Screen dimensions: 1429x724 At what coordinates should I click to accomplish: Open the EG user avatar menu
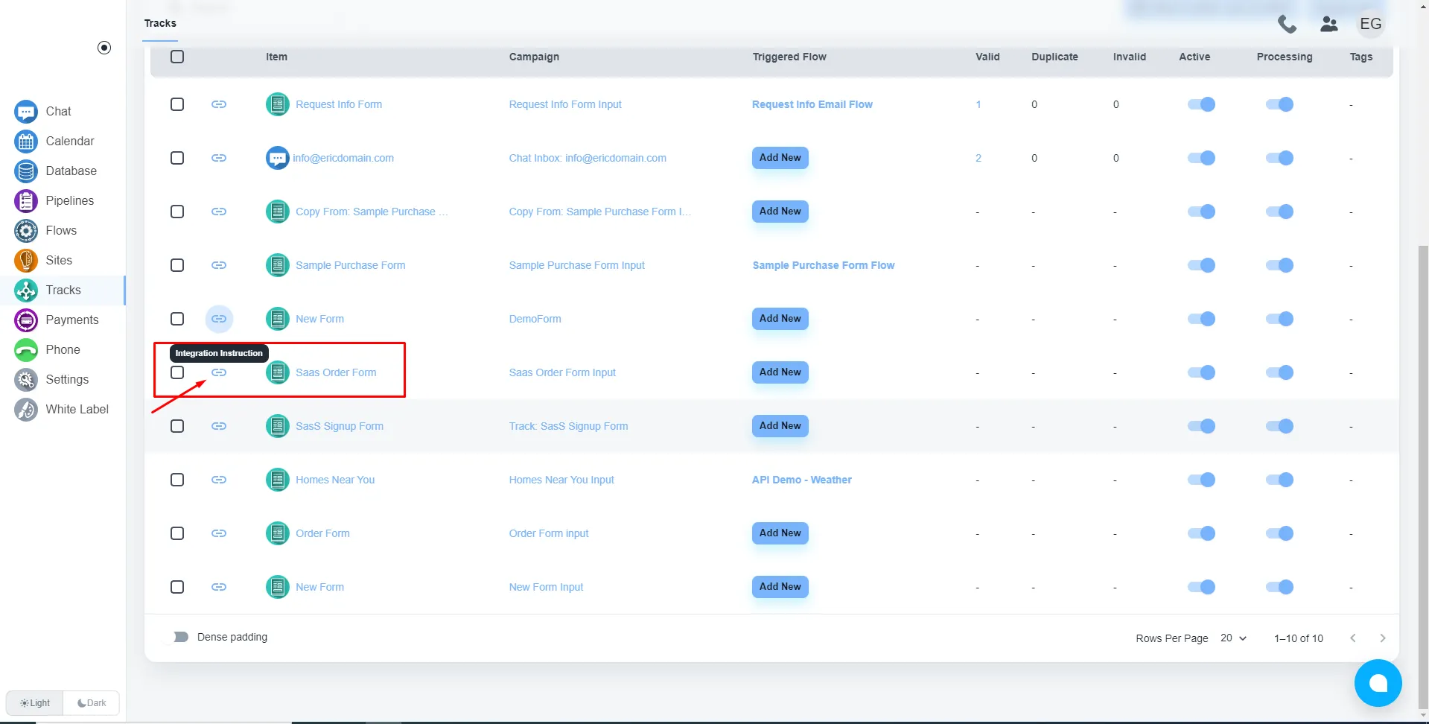point(1371,24)
